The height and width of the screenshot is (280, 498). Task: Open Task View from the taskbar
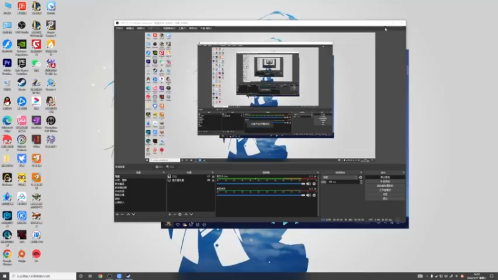point(90,276)
